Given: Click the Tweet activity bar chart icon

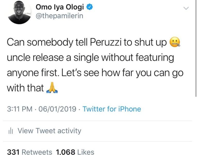Looking at the screenshot, I should click(x=11, y=131).
